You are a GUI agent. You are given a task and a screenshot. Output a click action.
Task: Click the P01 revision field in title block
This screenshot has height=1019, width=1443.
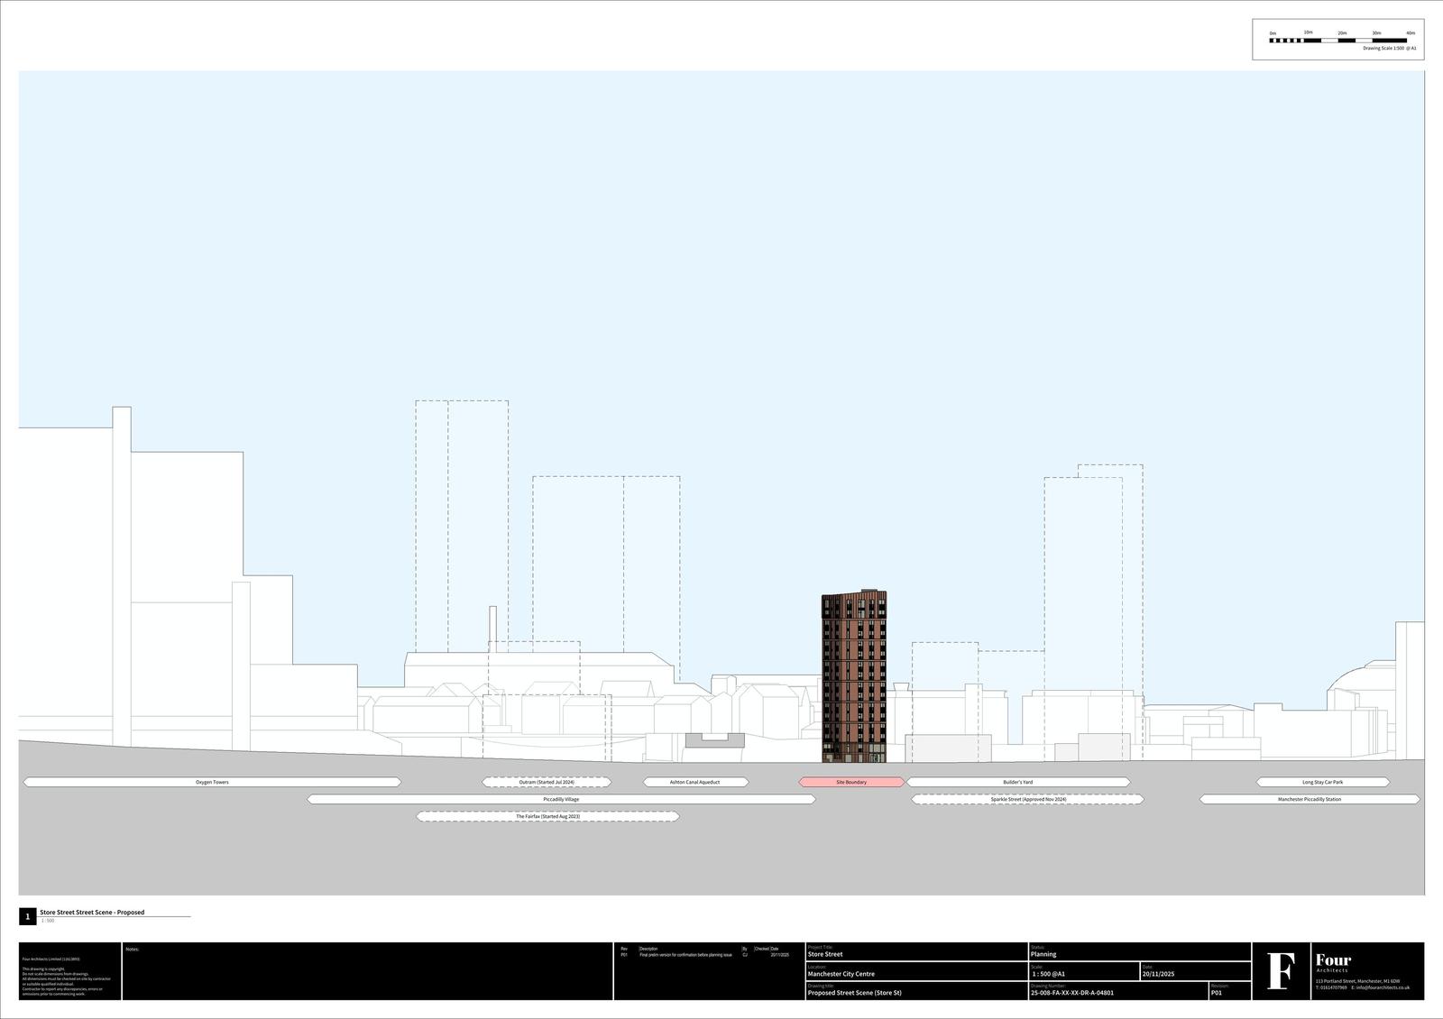(x=1217, y=993)
